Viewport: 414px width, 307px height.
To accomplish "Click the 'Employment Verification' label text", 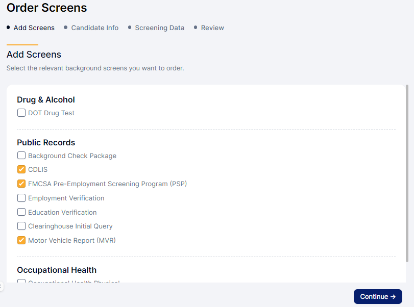I will (66, 198).
